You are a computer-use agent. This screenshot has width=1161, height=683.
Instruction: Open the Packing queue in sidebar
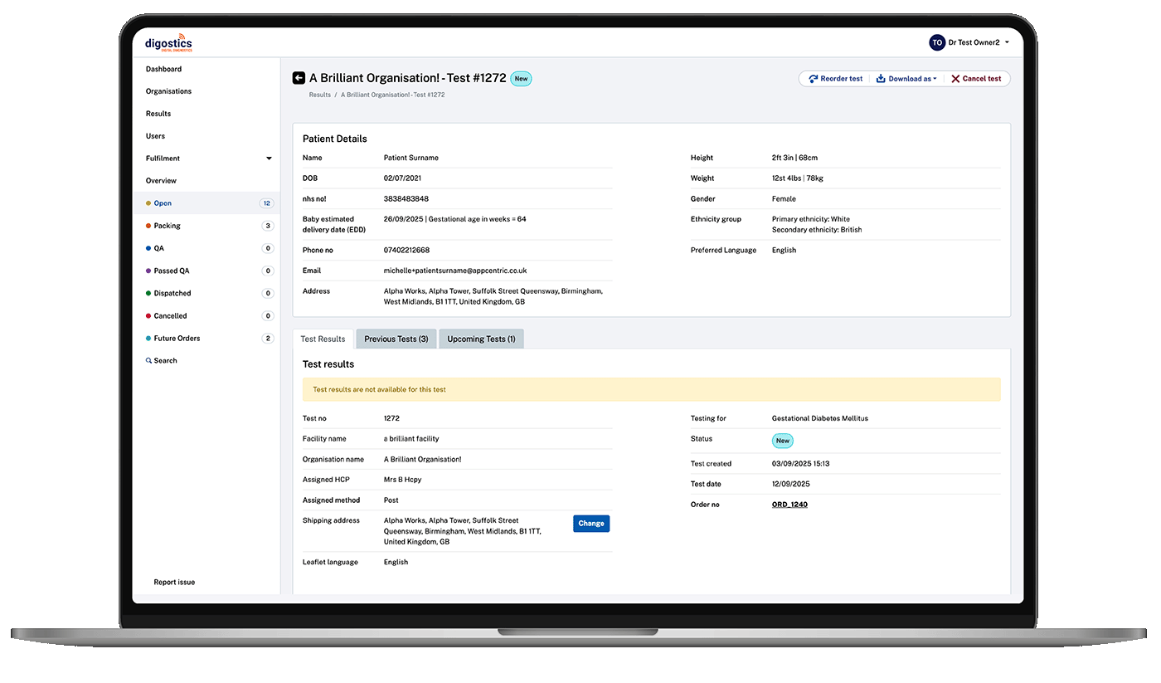(x=167, y=226)
